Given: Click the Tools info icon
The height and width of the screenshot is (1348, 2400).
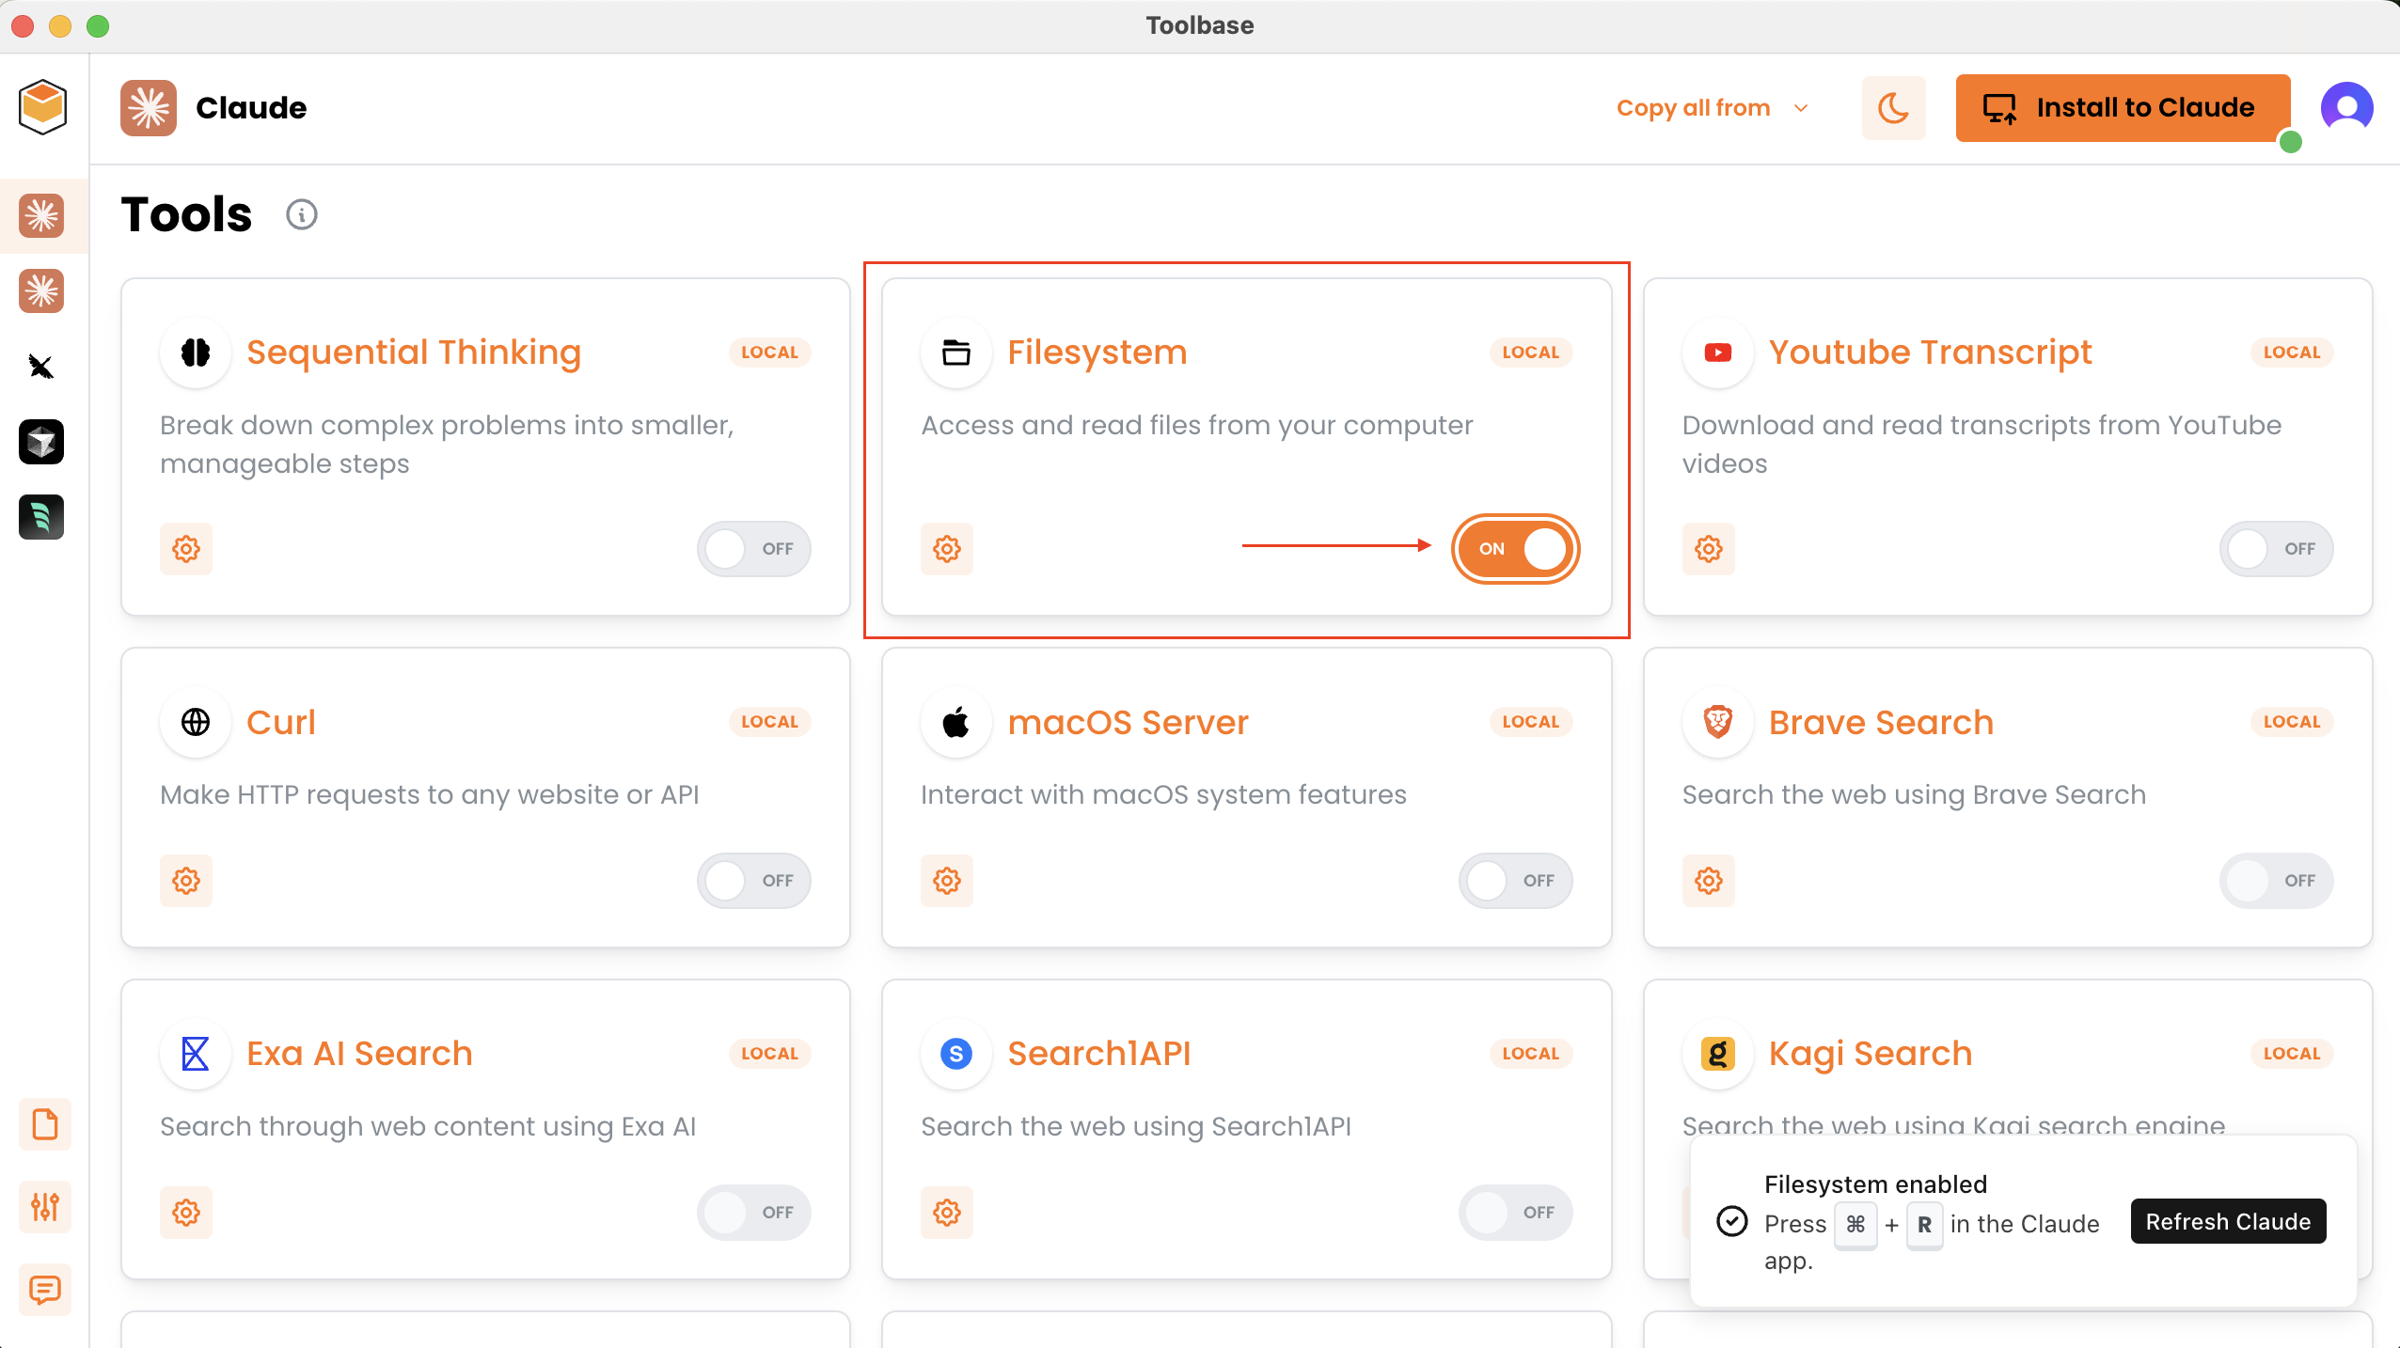Looking at the screenshot, I should pos(302,215).
